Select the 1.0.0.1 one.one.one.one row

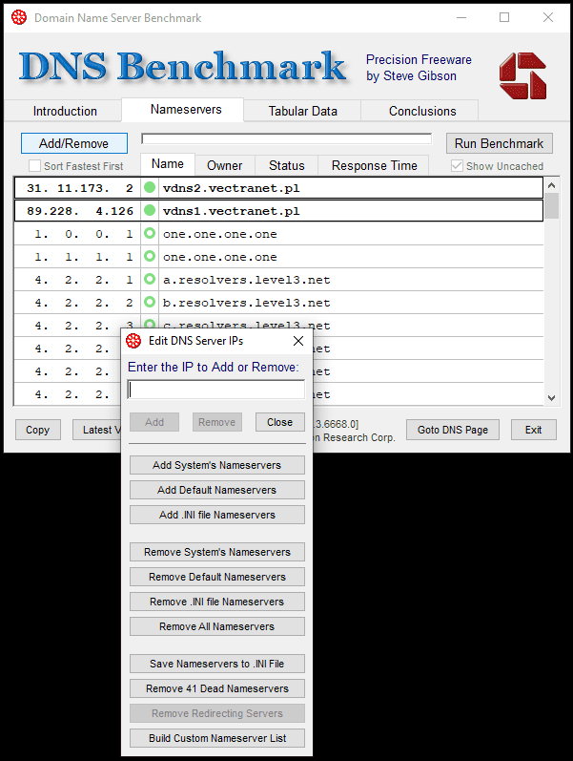point(278,233)
